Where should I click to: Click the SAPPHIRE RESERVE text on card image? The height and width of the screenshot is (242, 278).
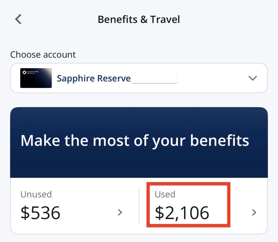click(33, 72)
